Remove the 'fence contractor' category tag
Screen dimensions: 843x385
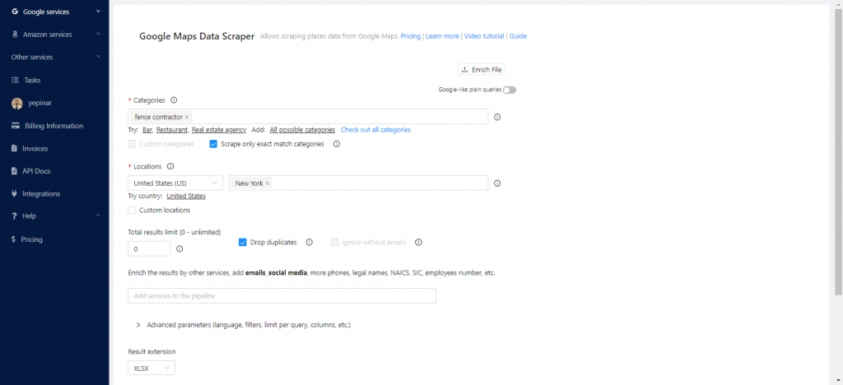click(187, 117)
